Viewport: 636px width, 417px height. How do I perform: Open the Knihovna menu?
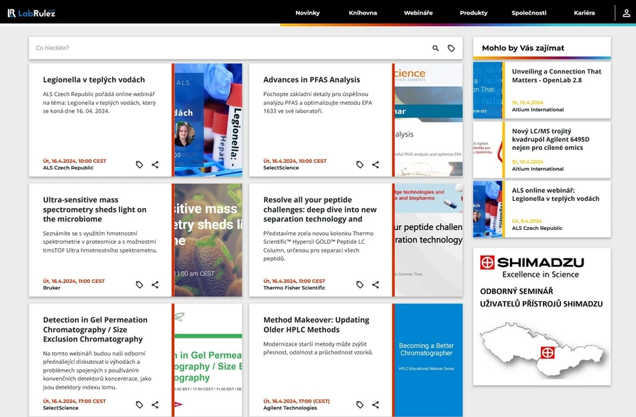(x=362, y=13)
